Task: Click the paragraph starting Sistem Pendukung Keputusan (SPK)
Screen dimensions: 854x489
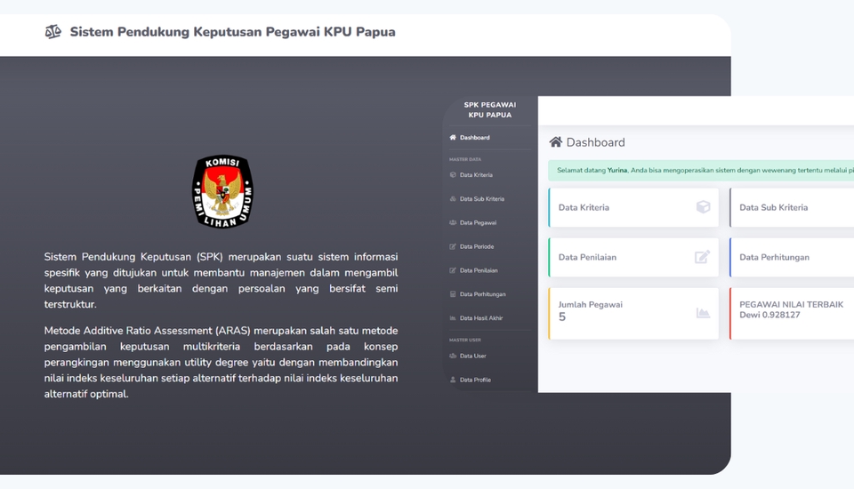Action: pos(222,280)
